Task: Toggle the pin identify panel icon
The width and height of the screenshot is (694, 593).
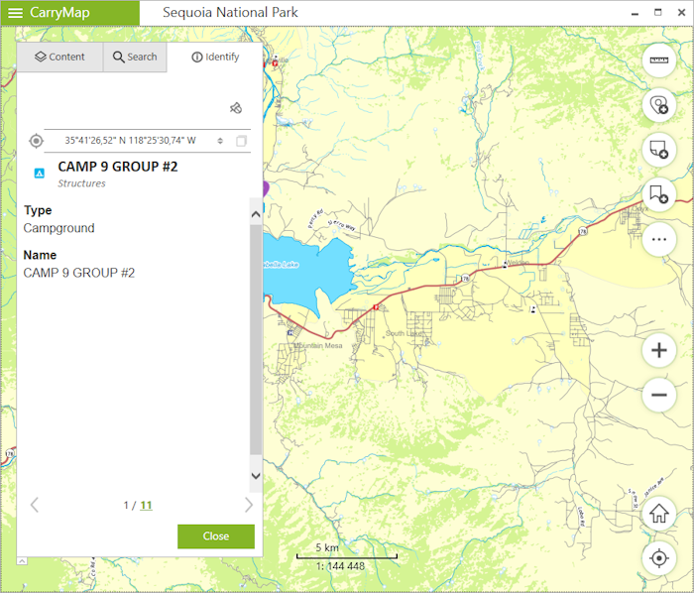Action: pos(235,108)
